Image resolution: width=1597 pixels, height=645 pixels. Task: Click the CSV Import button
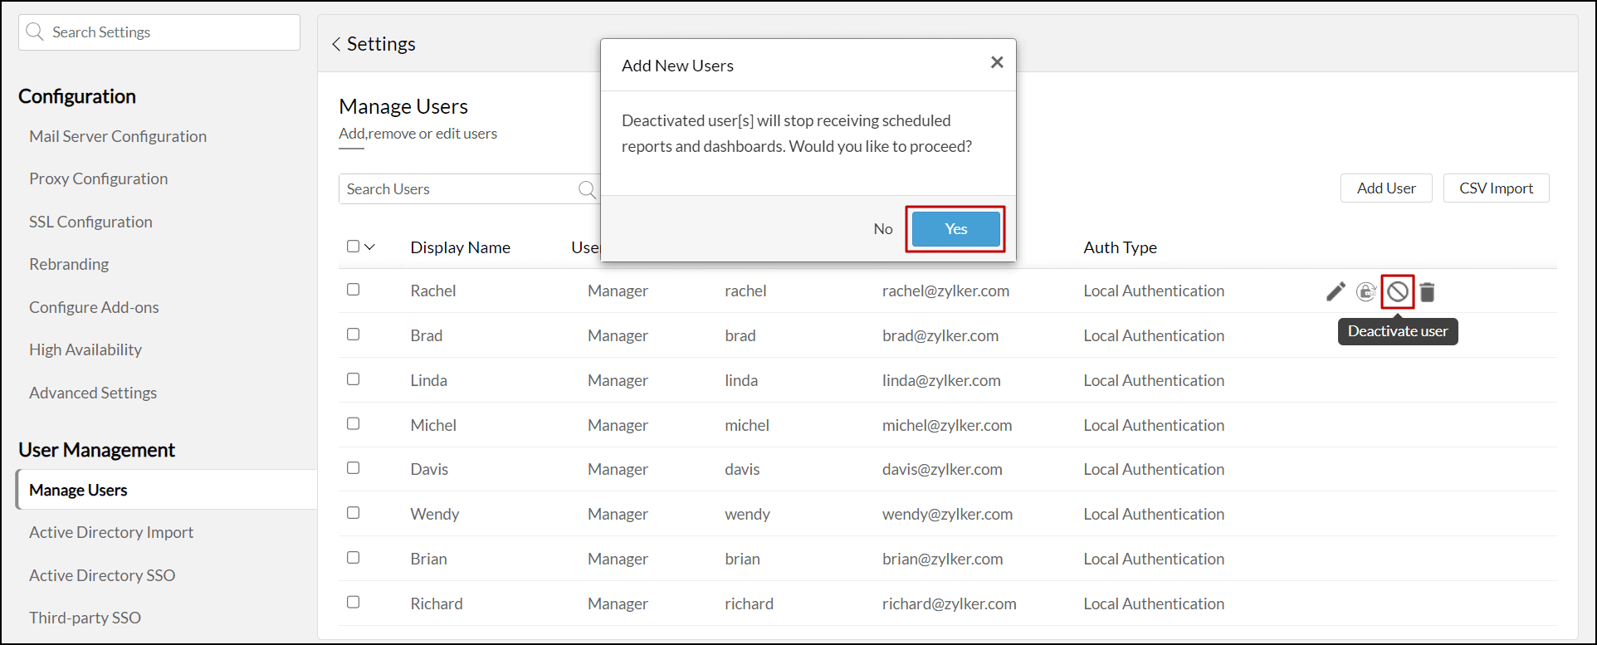1496,188
